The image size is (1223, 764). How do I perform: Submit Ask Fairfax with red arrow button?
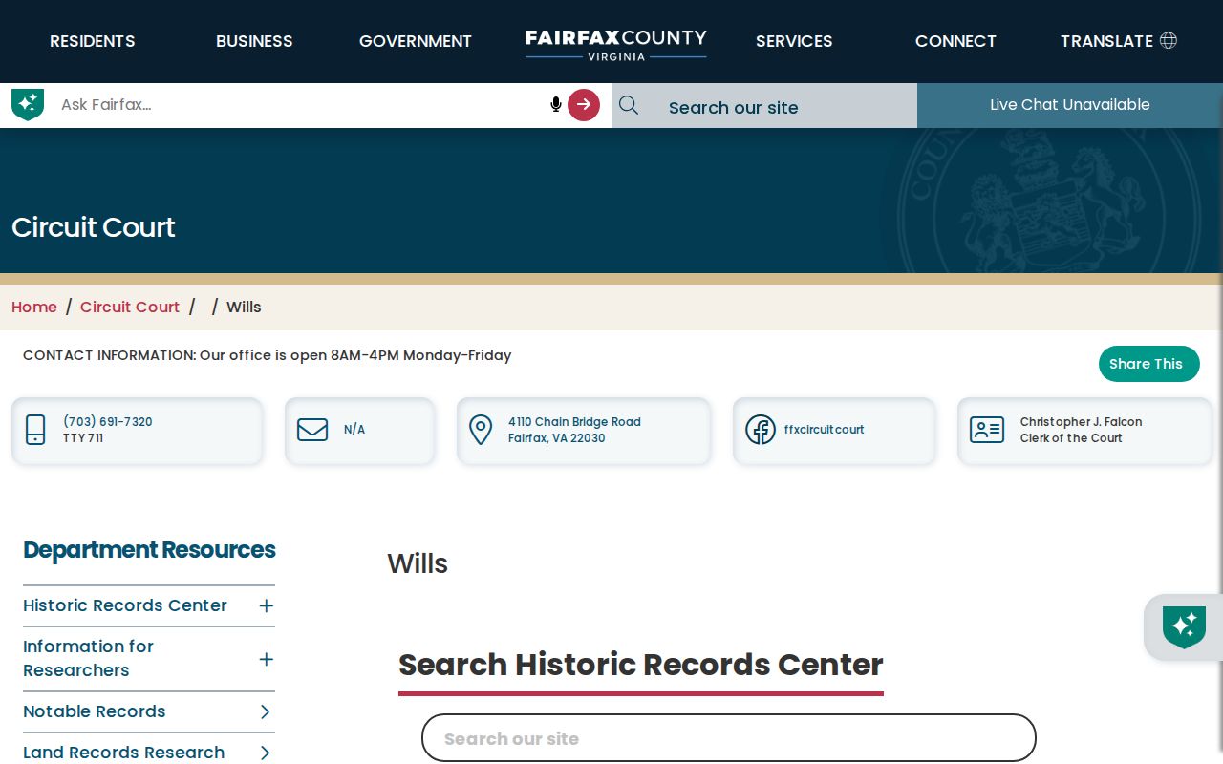point(584,105)
